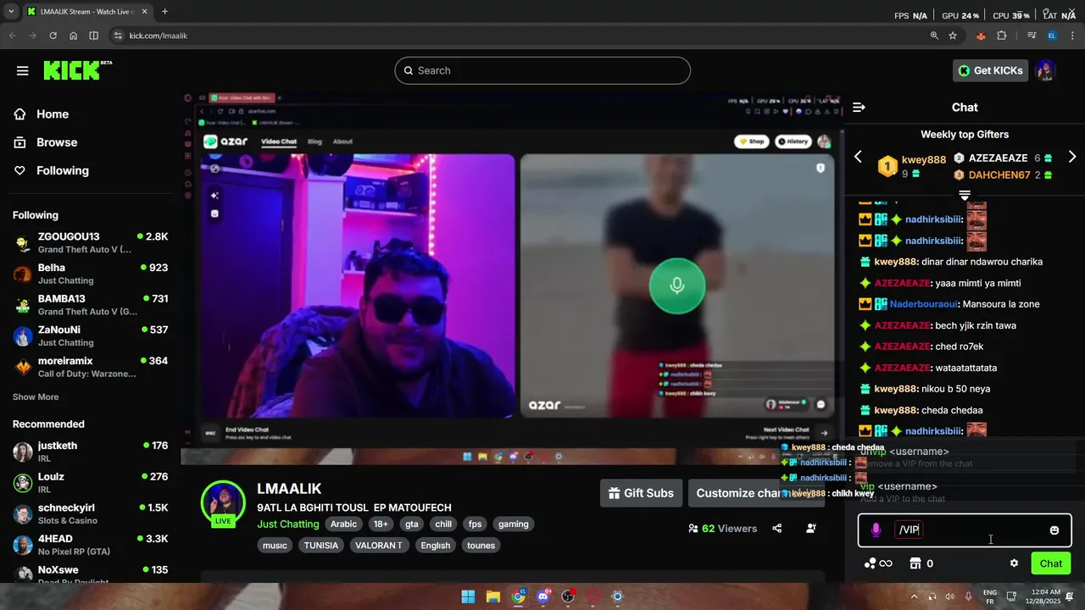
Task: Open Belha followed channel
Action: point(90,274)
